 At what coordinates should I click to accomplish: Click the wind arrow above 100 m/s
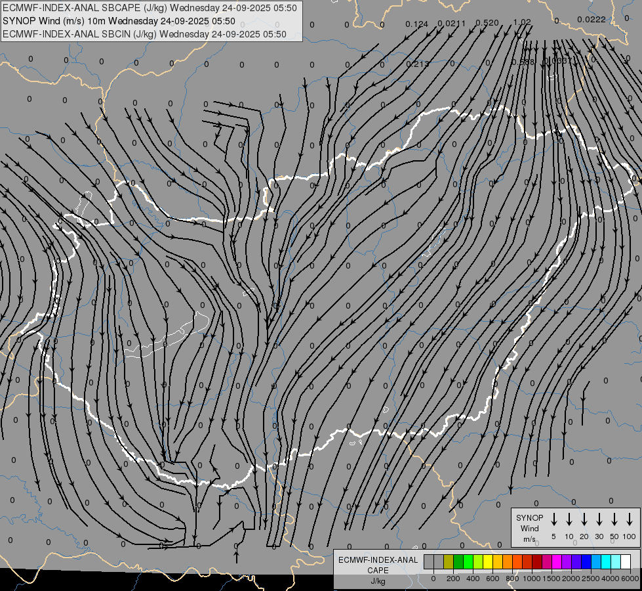click(630, 519)
